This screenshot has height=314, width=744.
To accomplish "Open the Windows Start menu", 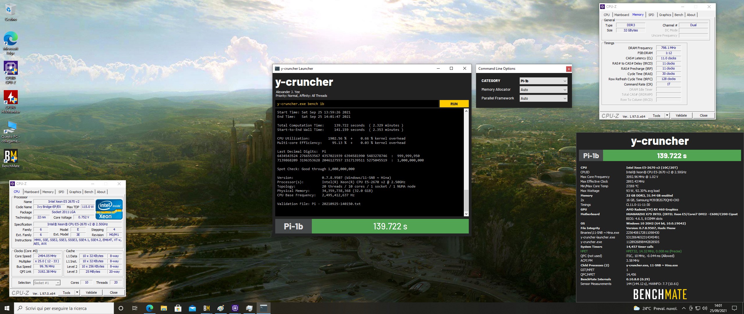I will click(x=7, y=308).
